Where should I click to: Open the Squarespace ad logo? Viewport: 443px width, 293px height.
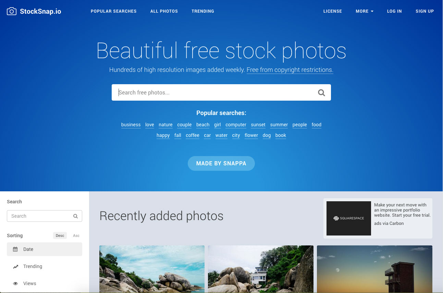click(x=349, y=218)
